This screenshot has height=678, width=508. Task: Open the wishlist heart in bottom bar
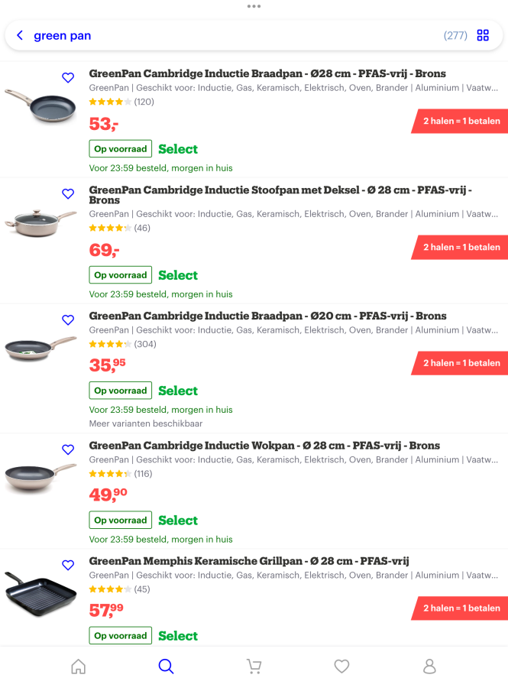tap(341, 667)
